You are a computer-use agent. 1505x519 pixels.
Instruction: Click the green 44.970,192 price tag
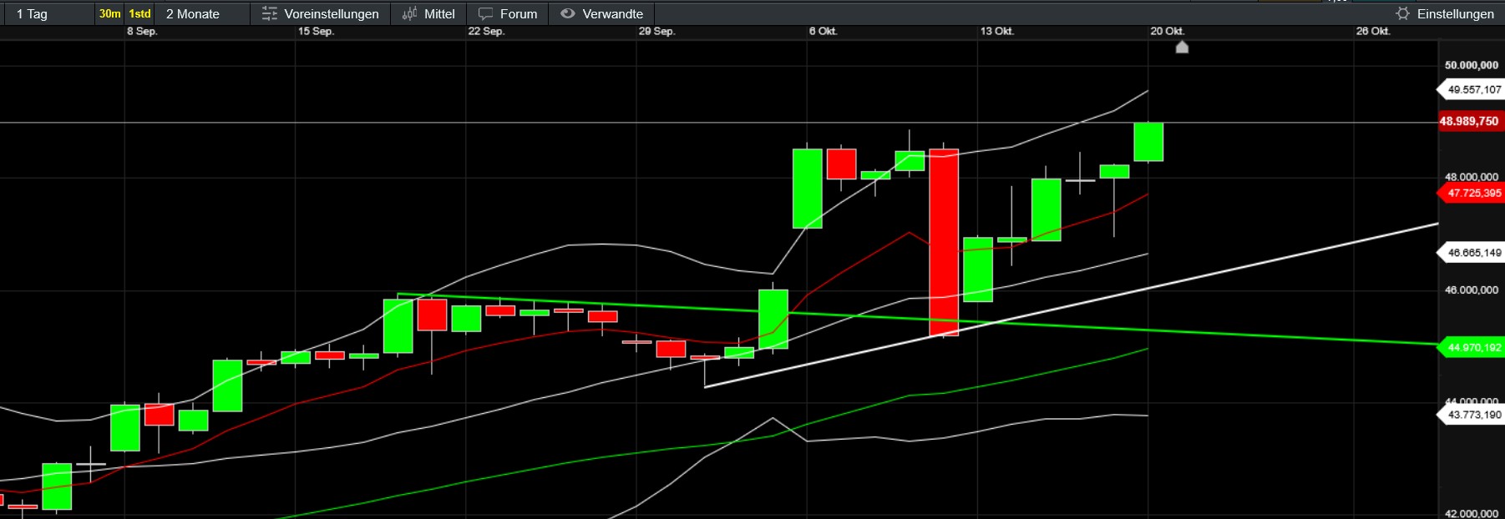tap(1474, 348)
